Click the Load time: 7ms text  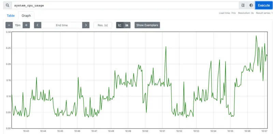click(x=227, y=13)
